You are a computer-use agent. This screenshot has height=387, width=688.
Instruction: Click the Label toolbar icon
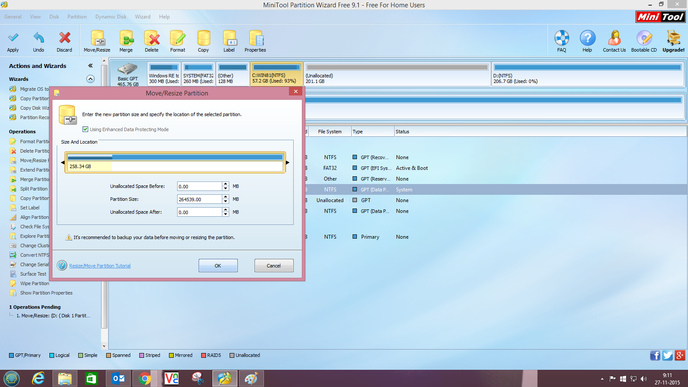[229, 38]
